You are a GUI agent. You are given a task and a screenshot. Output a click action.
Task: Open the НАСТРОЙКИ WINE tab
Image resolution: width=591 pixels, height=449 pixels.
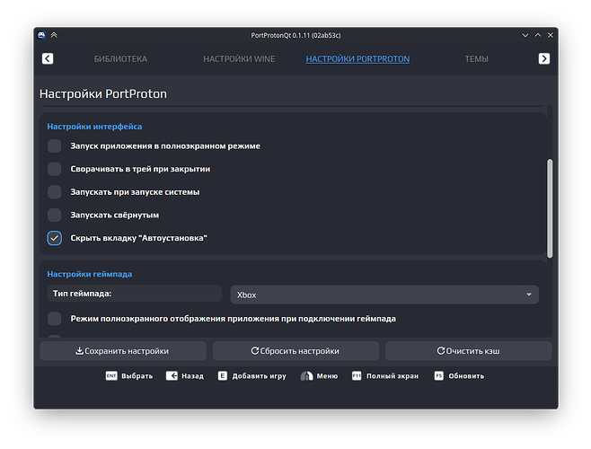point(239,59)
